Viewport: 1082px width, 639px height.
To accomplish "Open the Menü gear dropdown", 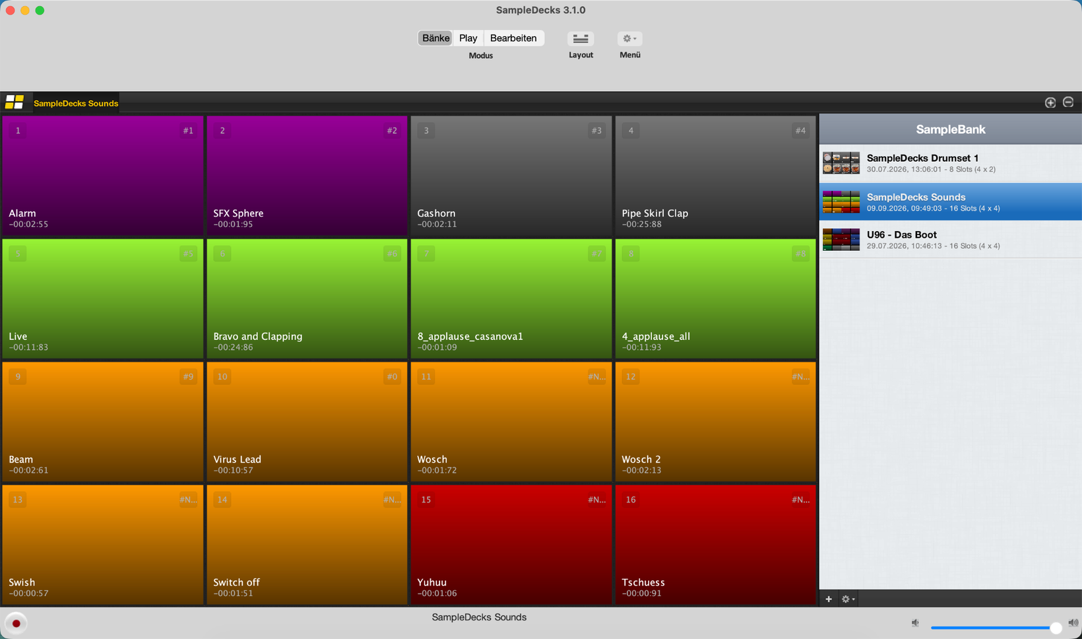I will (x=629, y=38).
